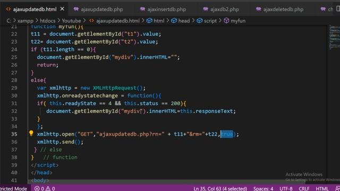Expand the head breadcrumb symbol
The width and height of the screenshot is (340, 191).
pos(184,21)
